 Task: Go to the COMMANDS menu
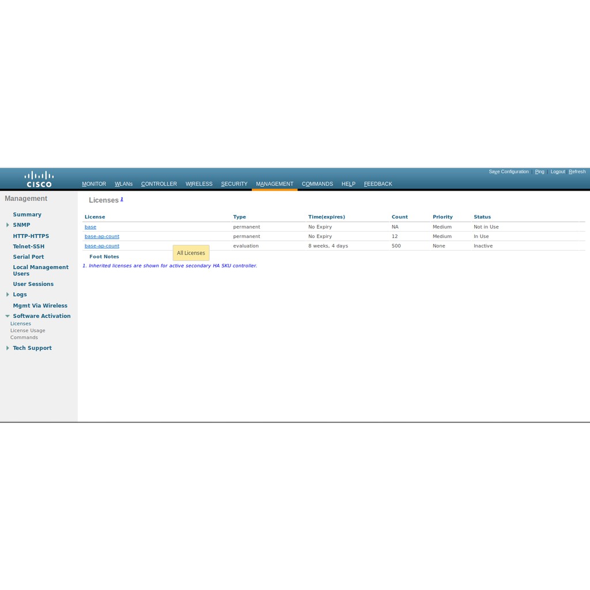[317, 184]
